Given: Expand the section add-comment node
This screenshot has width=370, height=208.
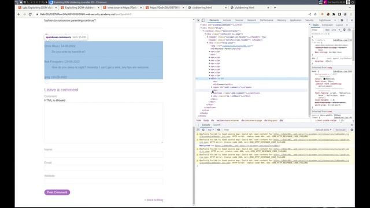Looking at the screenshot, I should click(212, 93).
